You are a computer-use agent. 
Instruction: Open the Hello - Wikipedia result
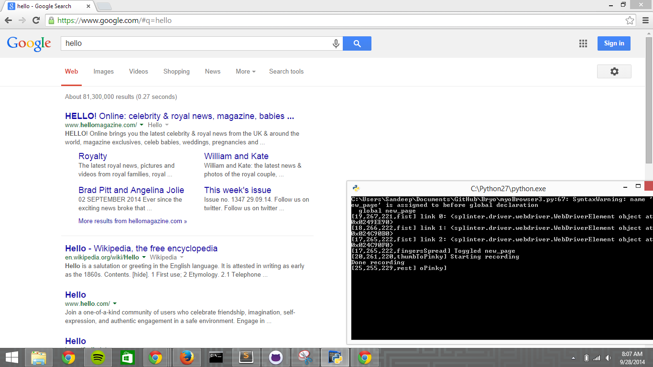click(141, 248)
